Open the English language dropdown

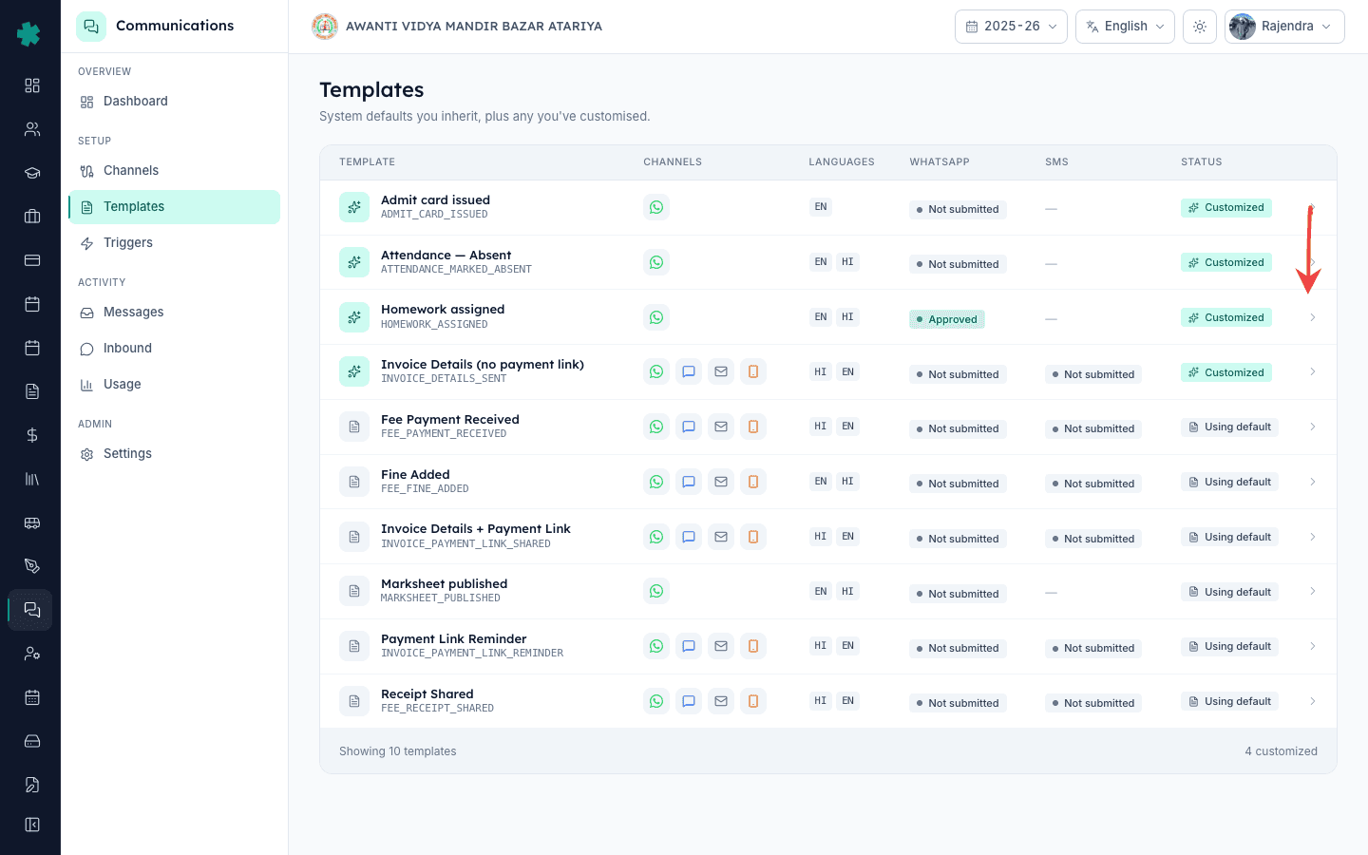[x=1125, y=27]
